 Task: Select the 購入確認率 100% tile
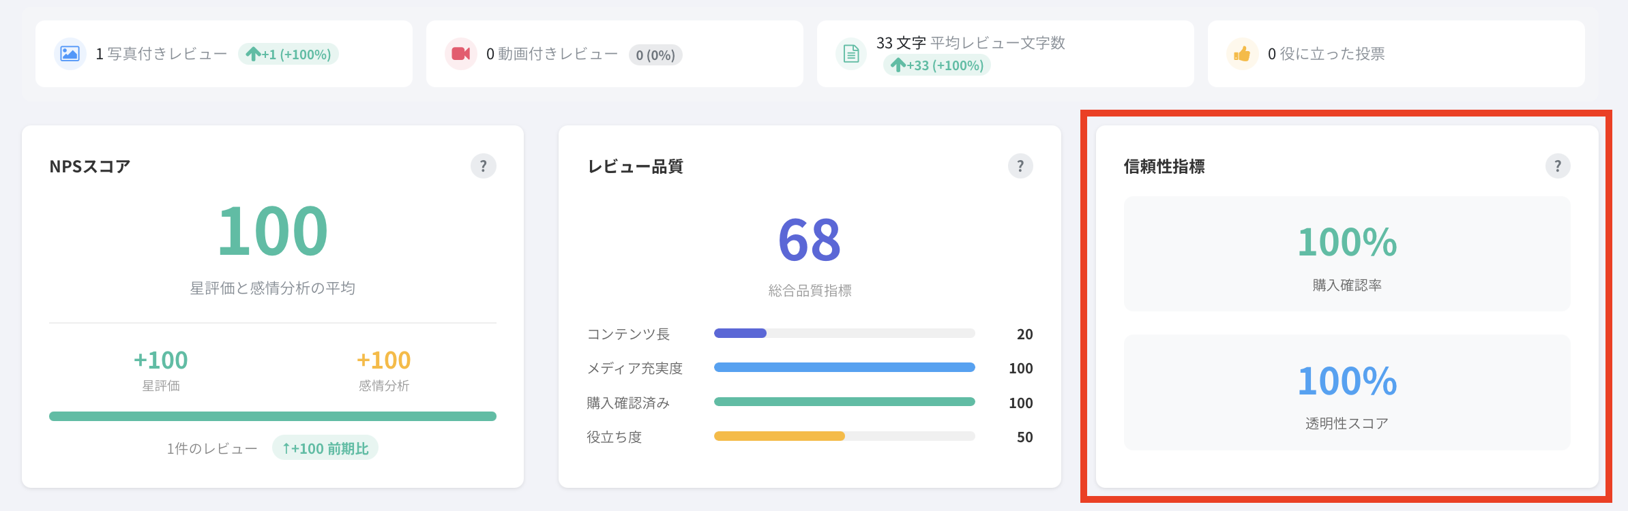pyautogui.click(x=1347, y=254)
